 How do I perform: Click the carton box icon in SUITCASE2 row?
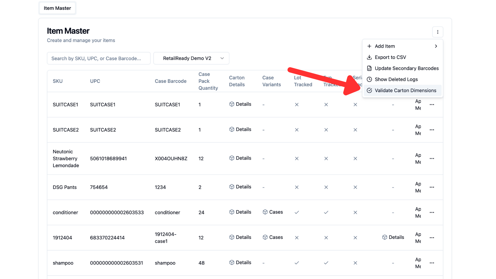point(232,129)
